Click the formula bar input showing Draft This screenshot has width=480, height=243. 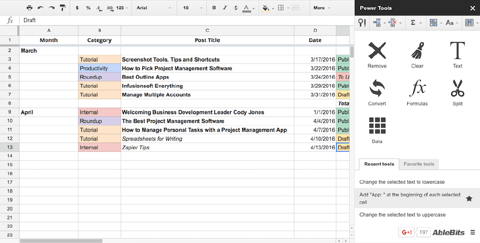187,20
